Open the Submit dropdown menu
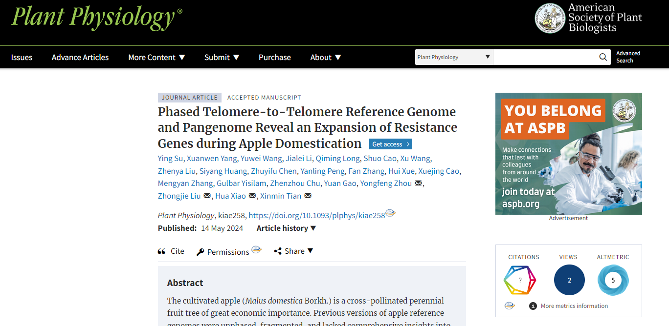The image size is (669, 326). pyautogui.click(x=222, y=57)
